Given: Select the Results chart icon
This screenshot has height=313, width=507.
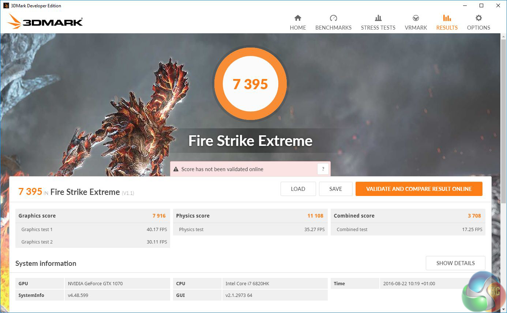Looking at the screenshot, I should point(447,18).
